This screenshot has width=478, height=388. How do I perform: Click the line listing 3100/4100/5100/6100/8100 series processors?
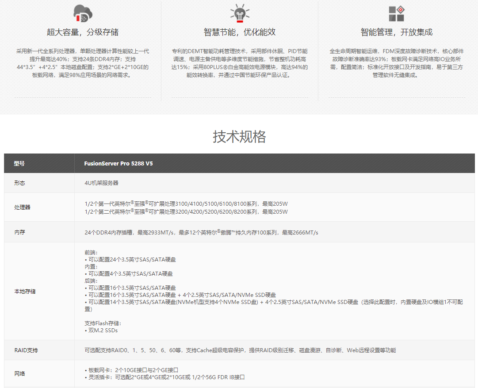(186, 204)
